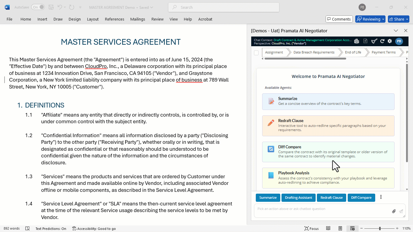Click the zoom out minus button
Viewport: 413px width, 232px height.
pyautogui.click(x=361, y=229)
